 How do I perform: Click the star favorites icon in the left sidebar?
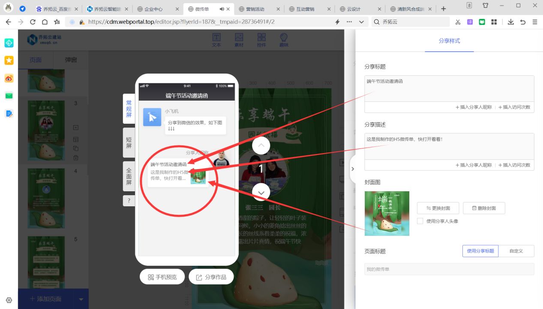[9, 60]
